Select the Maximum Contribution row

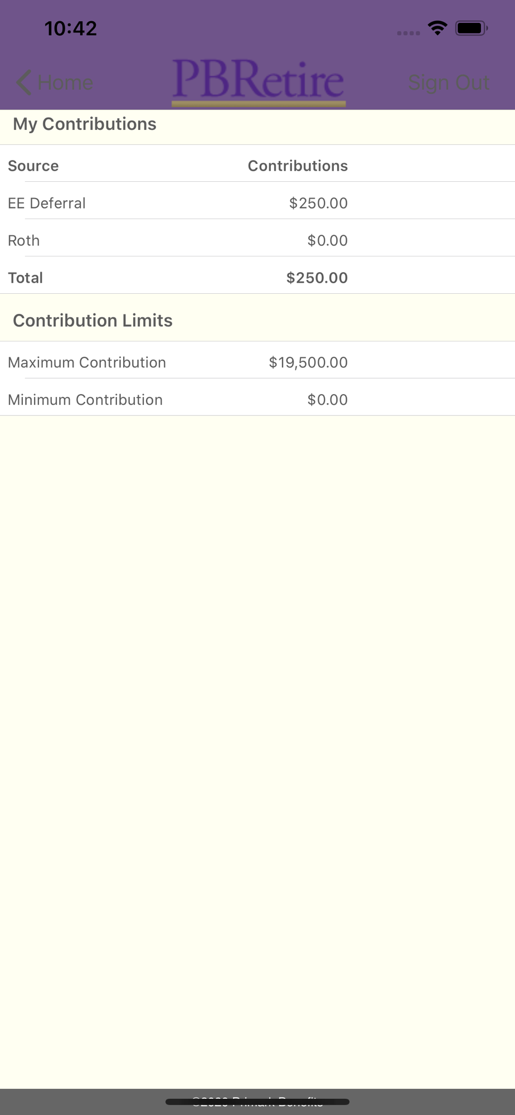[x=257, y=362]
